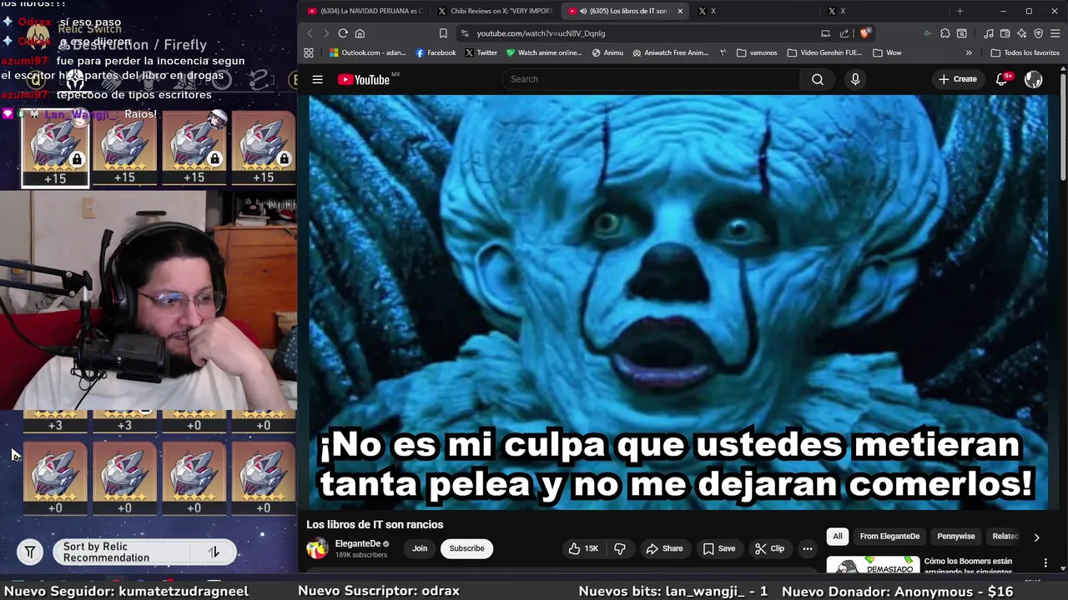Click the address bar URL
Screen dimensions: 1068x600
pyautogui.click(x=541, y=33)
